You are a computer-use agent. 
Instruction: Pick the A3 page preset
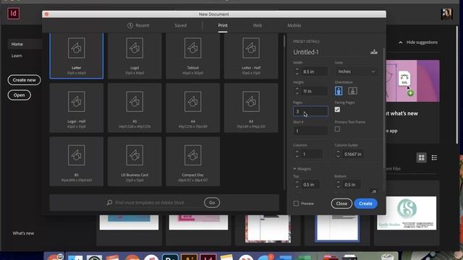pos(251,108)
